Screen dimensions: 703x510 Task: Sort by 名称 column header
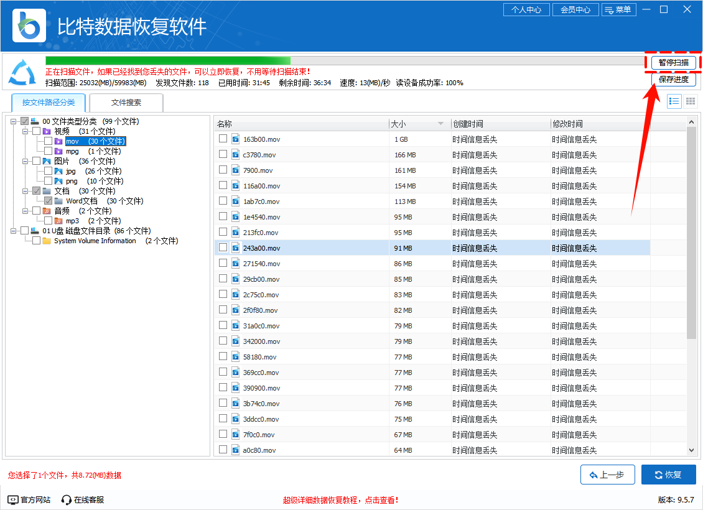pos(301,124)
